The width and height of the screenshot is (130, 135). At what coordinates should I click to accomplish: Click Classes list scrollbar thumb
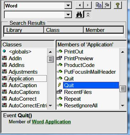[50, 59]
